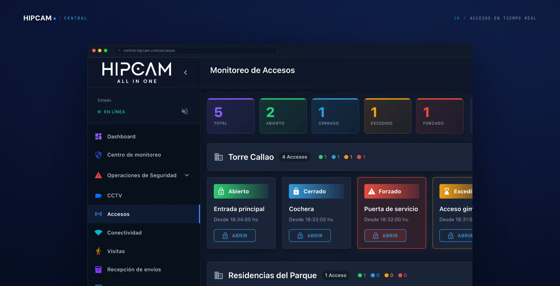
Task: Filter by the 1 Excedido card
Action: (387, 116)
